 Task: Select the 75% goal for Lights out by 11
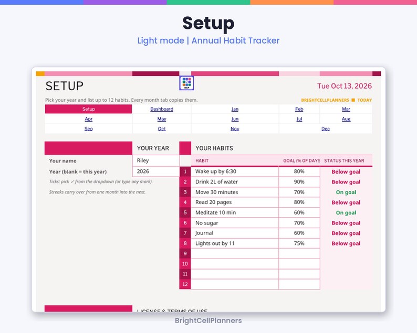[299, 243]
